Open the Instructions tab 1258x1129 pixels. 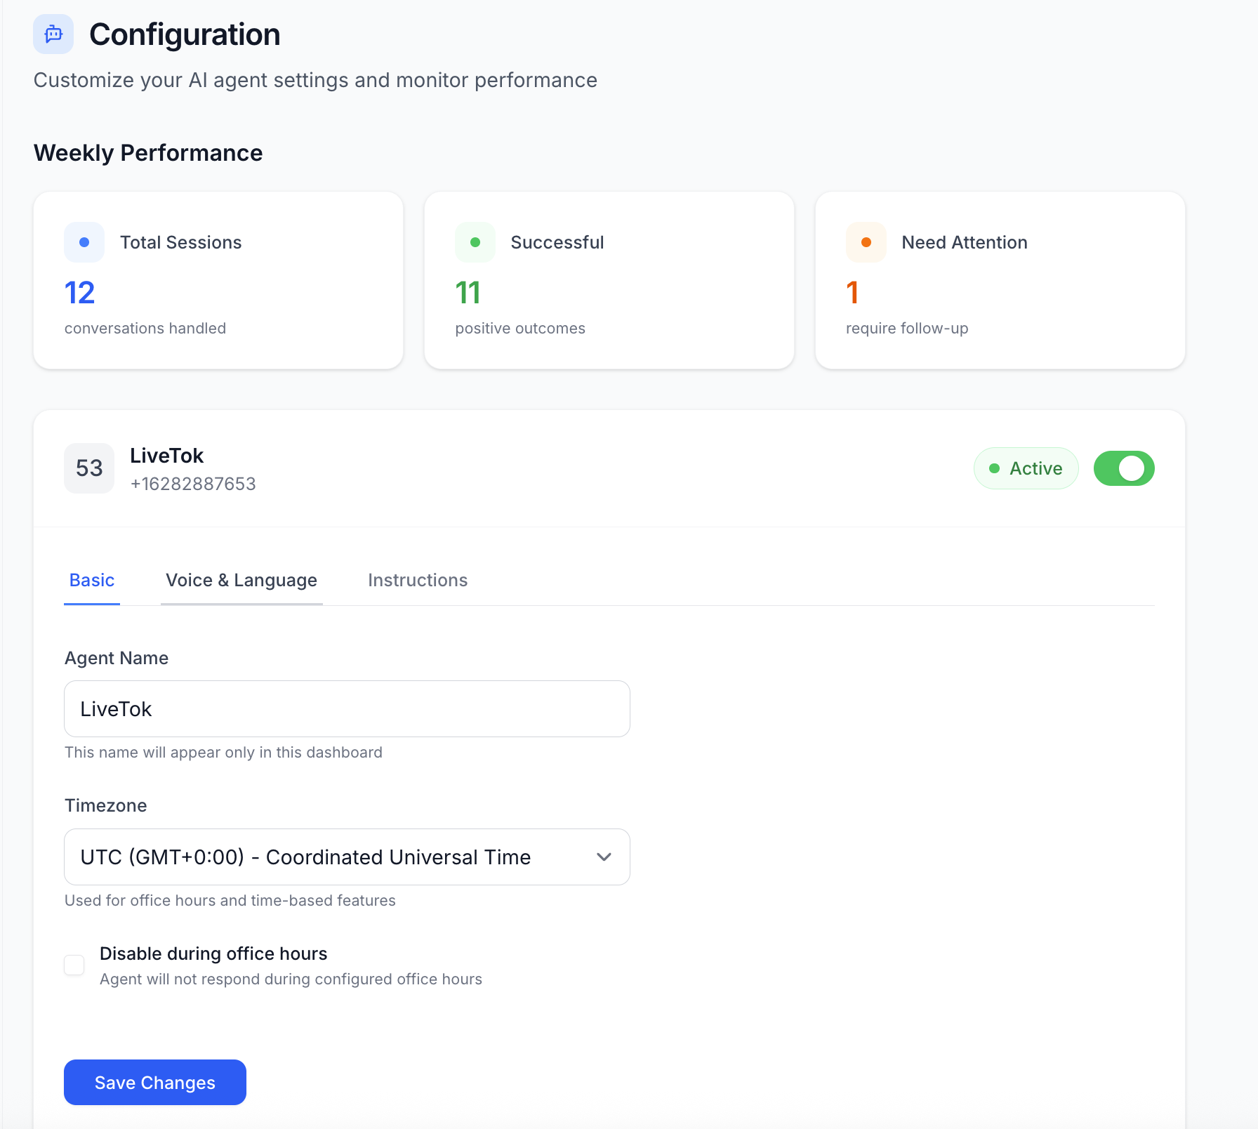pyautogui.click(x=418, y=580)
